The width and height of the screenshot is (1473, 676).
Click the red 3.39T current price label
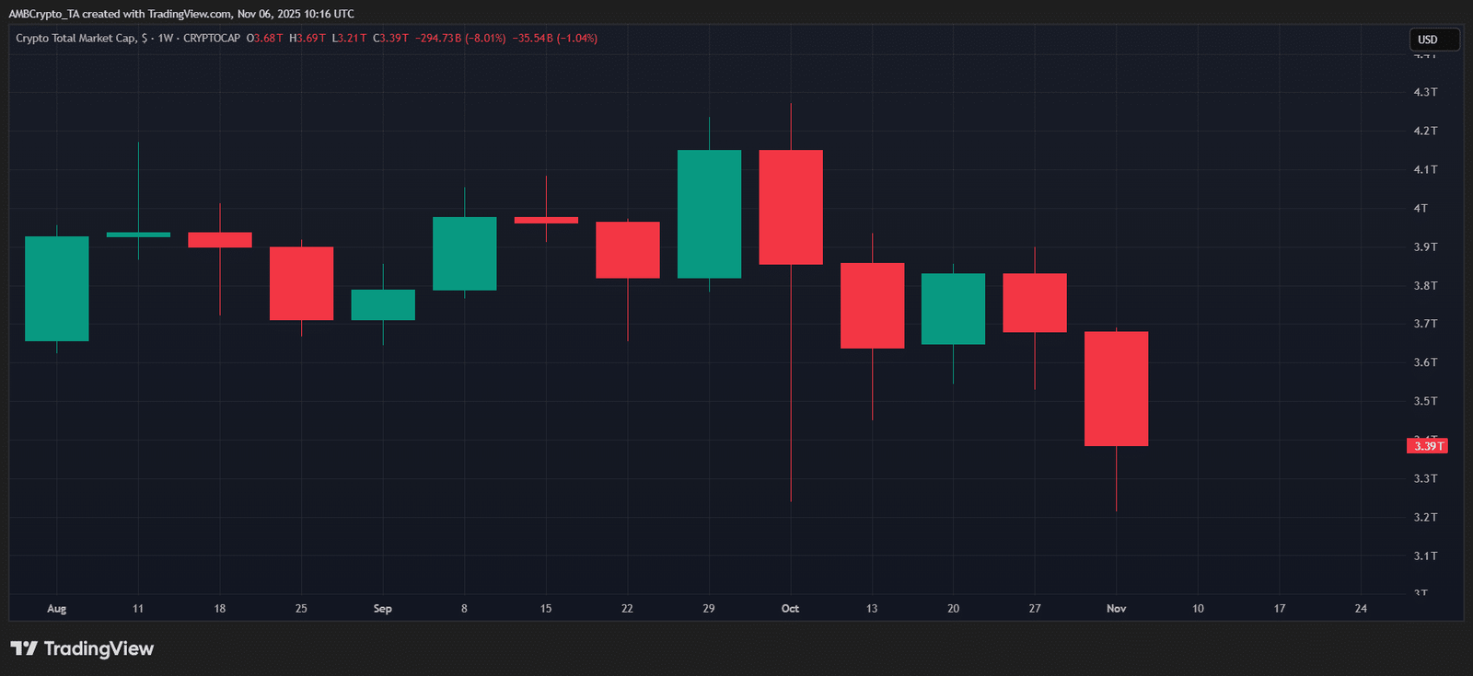1427,446
